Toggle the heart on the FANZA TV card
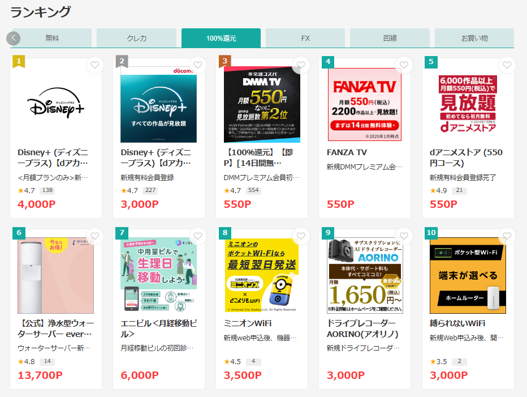The image size is (527, 397). click(404, 65)
